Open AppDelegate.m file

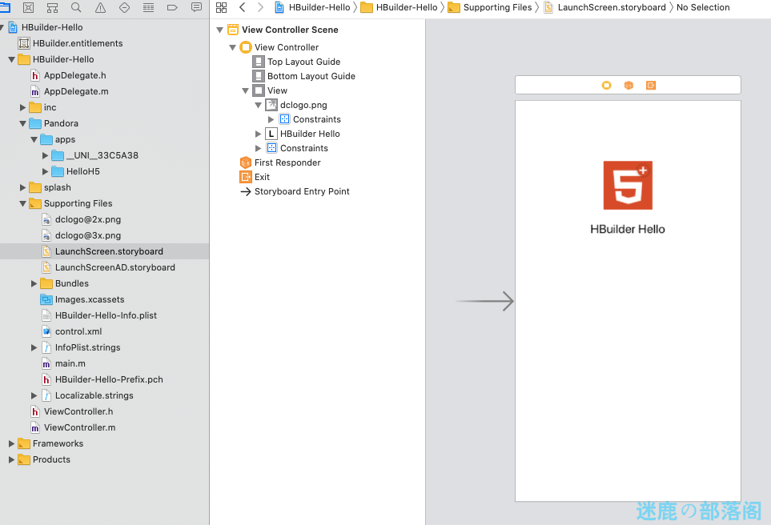(76, 91)
